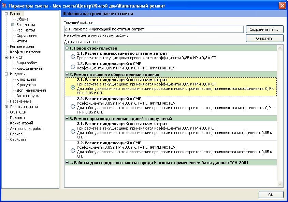Click header text 1. Новое строительство
The height and width of the screenshot is (202, 288).
point(93,48)
